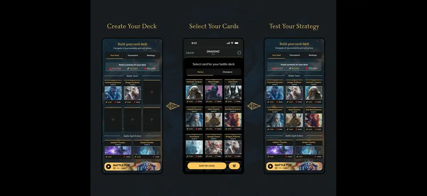Select the Heroes tab

pos(200,72)
